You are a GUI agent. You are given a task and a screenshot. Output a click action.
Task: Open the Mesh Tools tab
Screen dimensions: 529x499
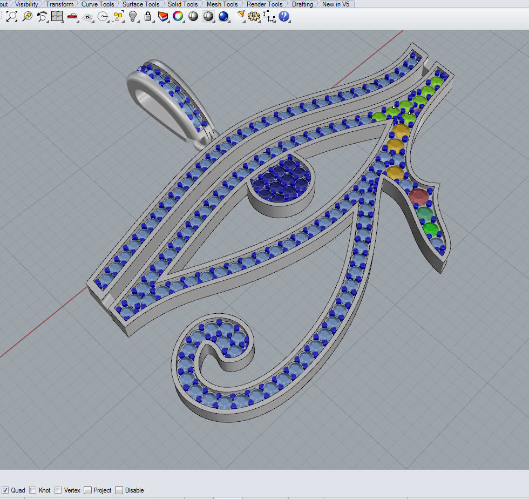tap(222, 4)
